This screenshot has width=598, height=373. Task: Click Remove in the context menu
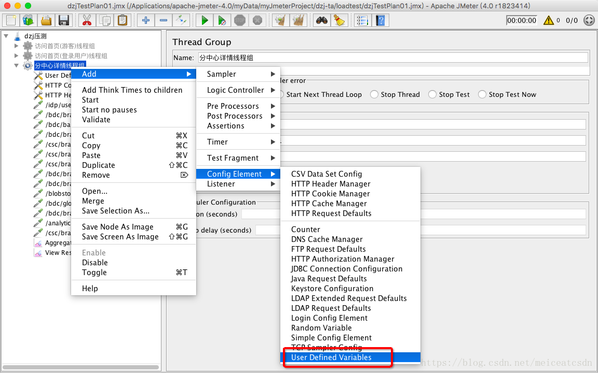(133, 175)
